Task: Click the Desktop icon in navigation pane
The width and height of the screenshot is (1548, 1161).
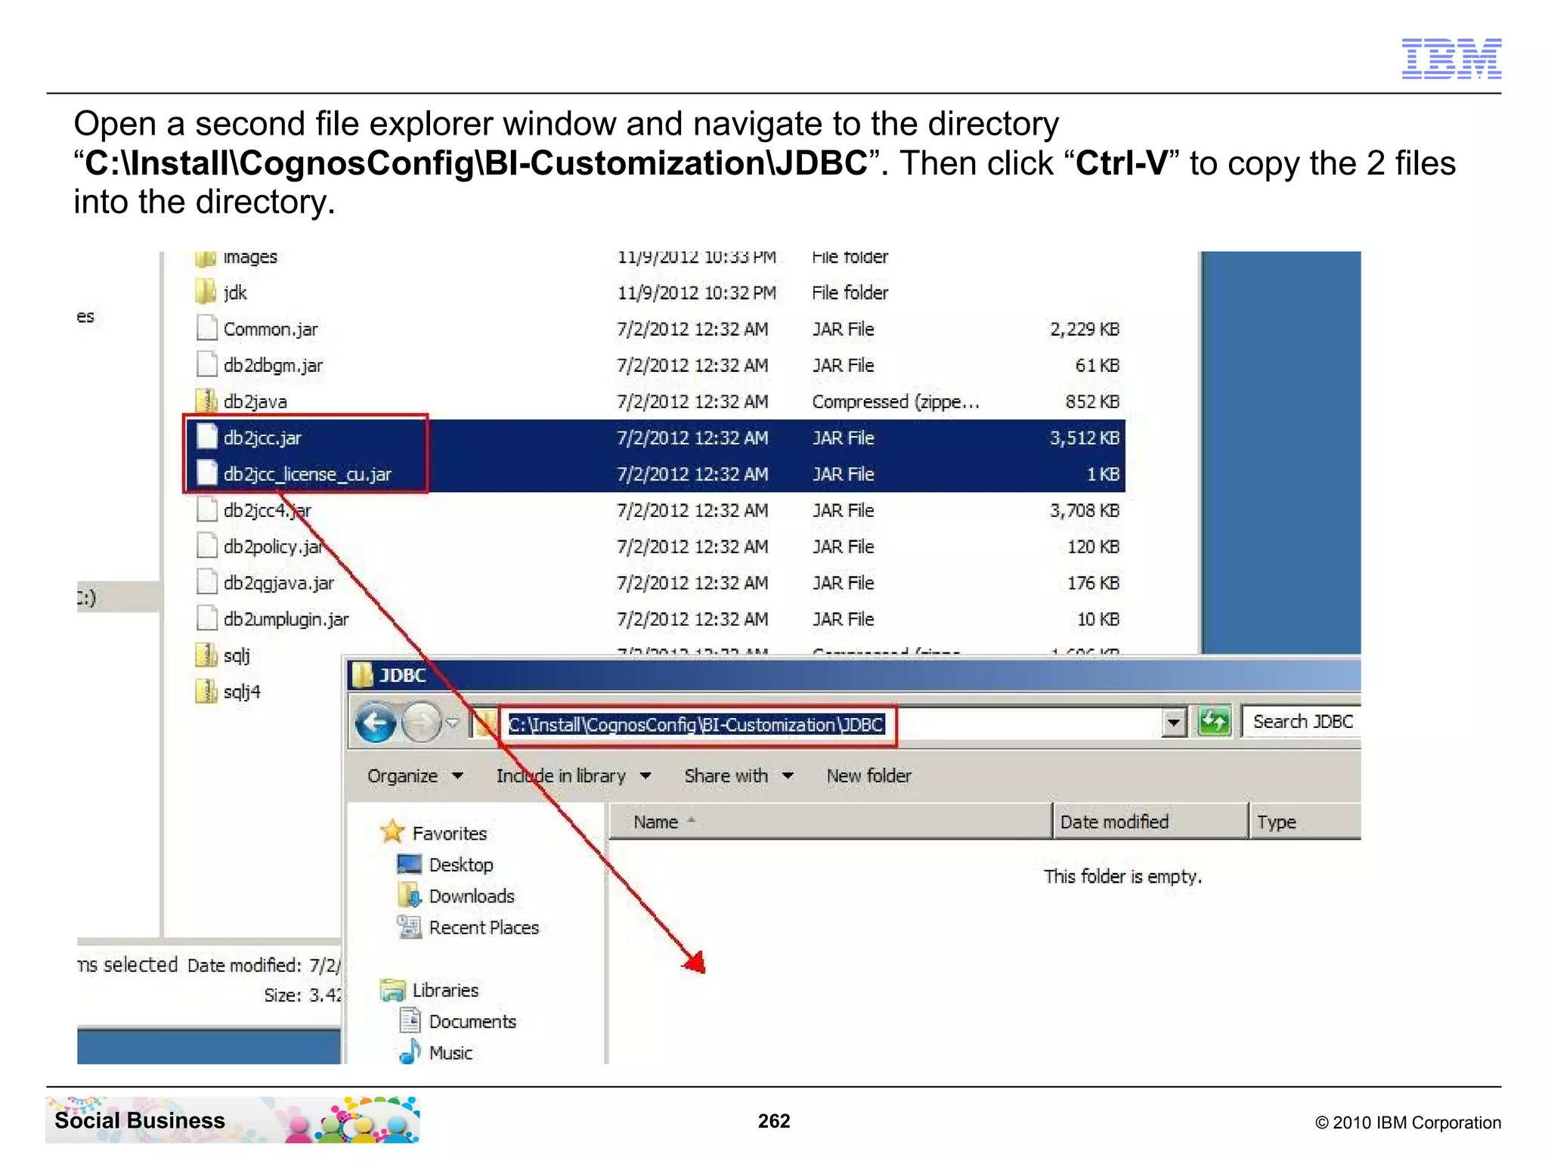Action: click(410, 863)
